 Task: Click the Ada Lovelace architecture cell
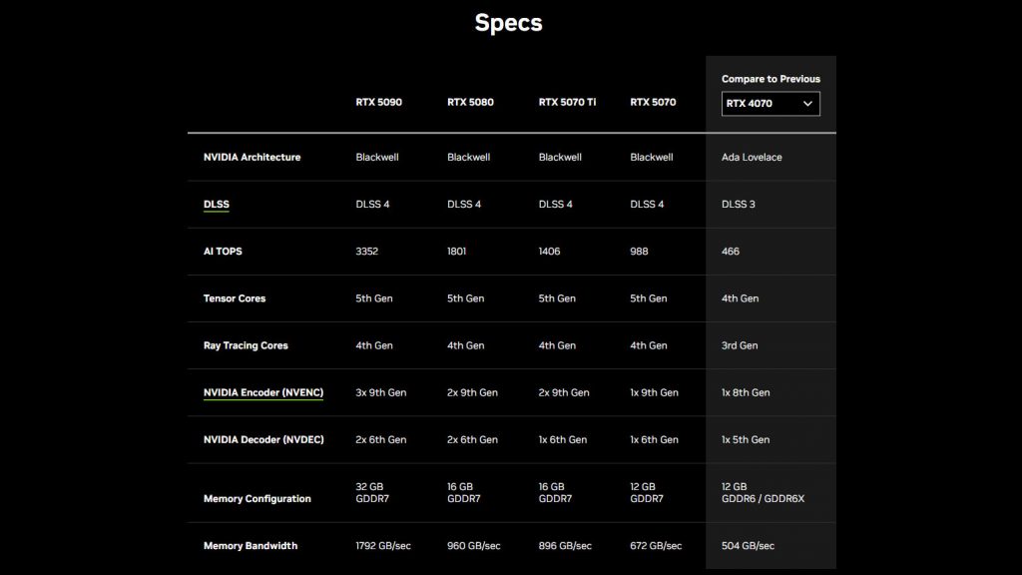pyautogui.click(x=752, y=157)
